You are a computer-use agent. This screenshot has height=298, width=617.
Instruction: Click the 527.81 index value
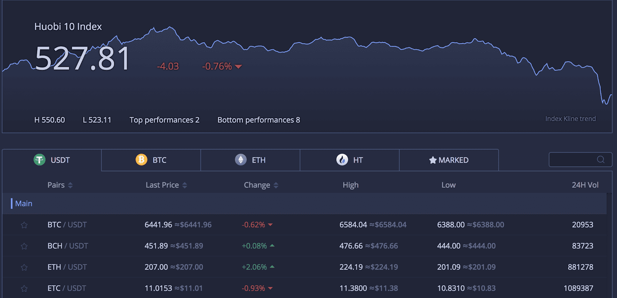83,58
